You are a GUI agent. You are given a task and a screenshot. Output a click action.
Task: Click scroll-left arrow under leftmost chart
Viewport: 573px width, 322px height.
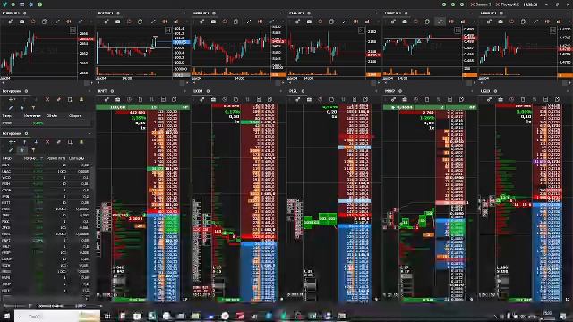point(3,83)
